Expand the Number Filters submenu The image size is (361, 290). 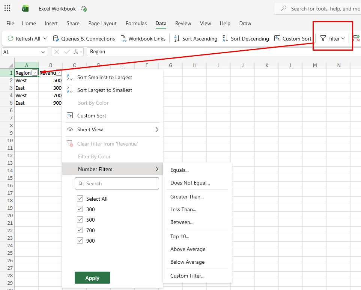point(113,169)
